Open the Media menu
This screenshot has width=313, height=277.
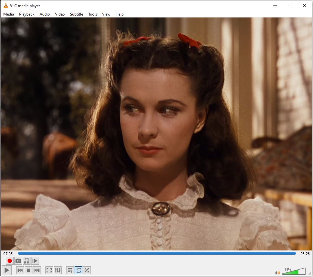8,14
